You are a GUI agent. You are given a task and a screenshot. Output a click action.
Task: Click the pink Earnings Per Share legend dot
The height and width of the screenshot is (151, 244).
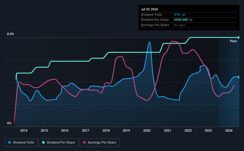pyautogui.click(x=84, y=142)
